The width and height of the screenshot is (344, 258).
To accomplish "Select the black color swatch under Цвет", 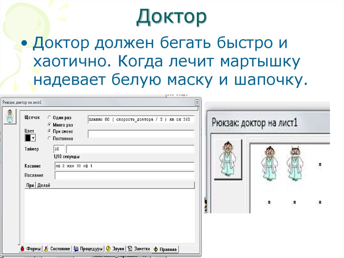I will tap(28, 137).
